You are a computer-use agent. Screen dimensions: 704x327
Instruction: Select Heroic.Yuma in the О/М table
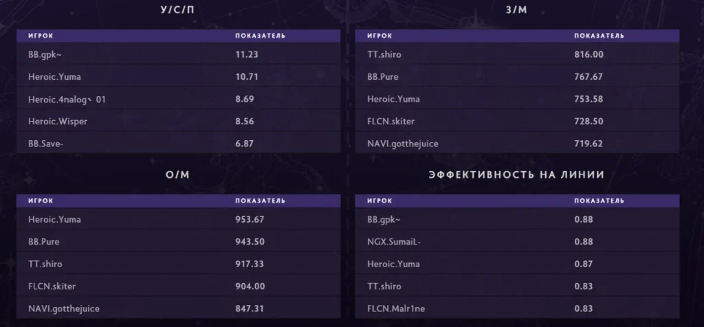(x=54, y=220)
